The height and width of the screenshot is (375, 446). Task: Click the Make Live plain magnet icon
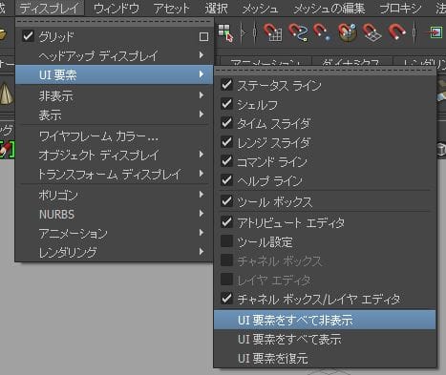pos(396,32)
